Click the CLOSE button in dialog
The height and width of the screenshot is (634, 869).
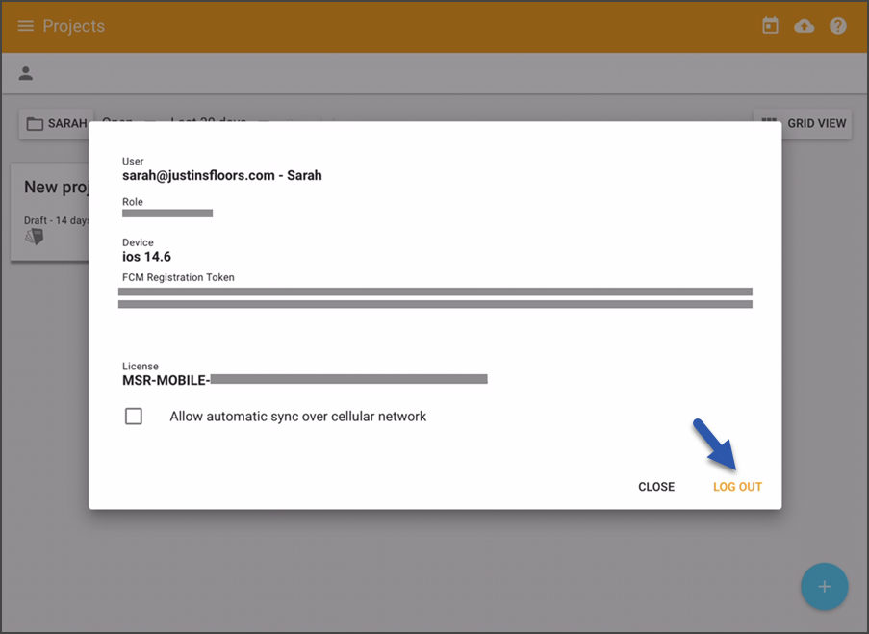(656, 487)
